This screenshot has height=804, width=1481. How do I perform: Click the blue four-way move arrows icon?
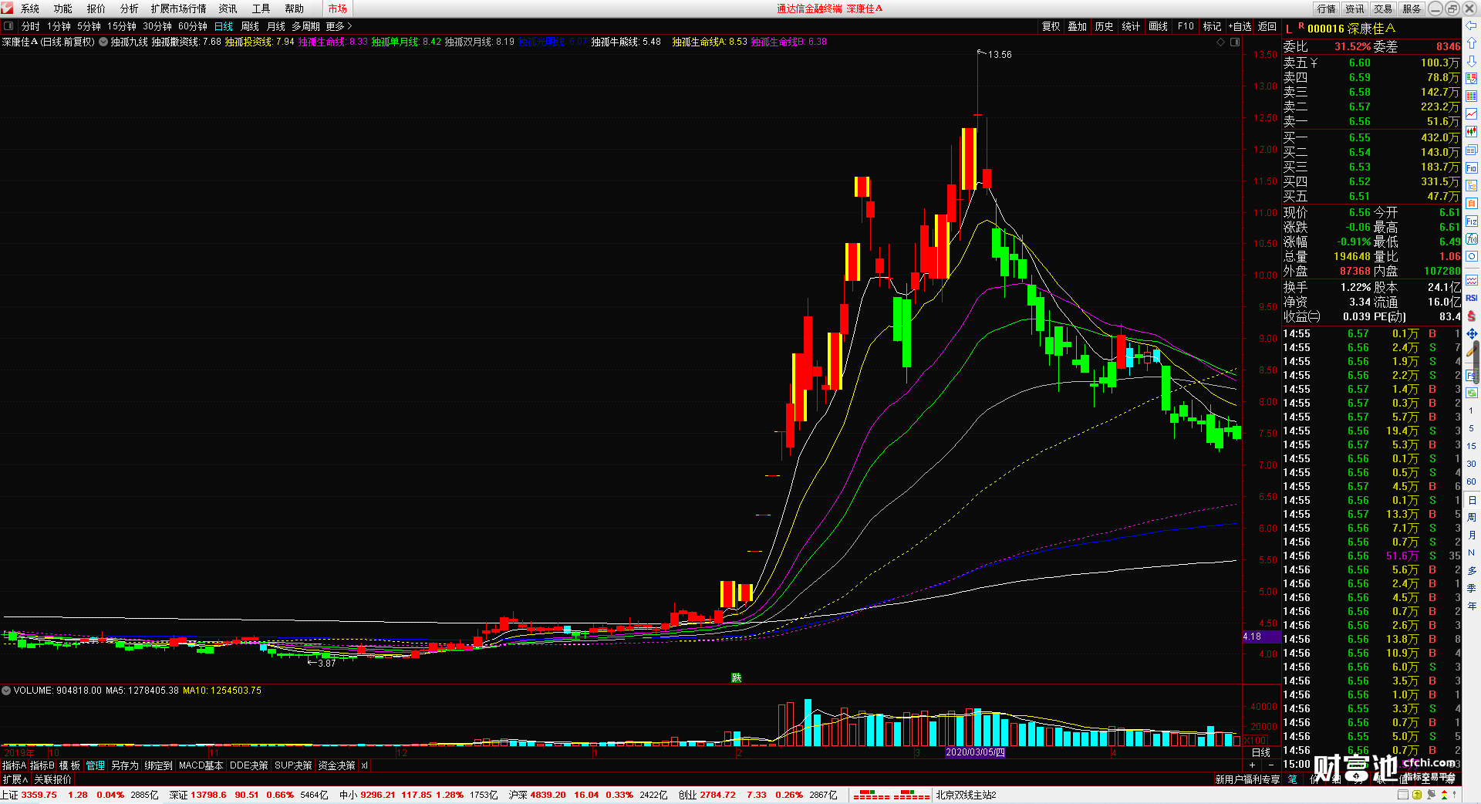[x=1472, y=334]
